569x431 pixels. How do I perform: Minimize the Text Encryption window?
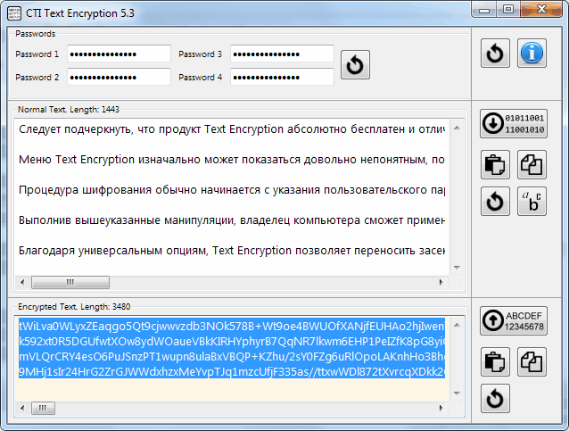484,10
